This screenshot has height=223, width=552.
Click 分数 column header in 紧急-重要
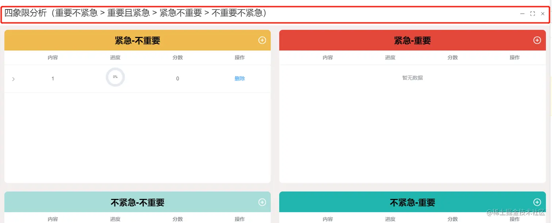[x=453, y=58]
